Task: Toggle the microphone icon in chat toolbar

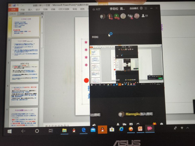Action: point(118,124)
